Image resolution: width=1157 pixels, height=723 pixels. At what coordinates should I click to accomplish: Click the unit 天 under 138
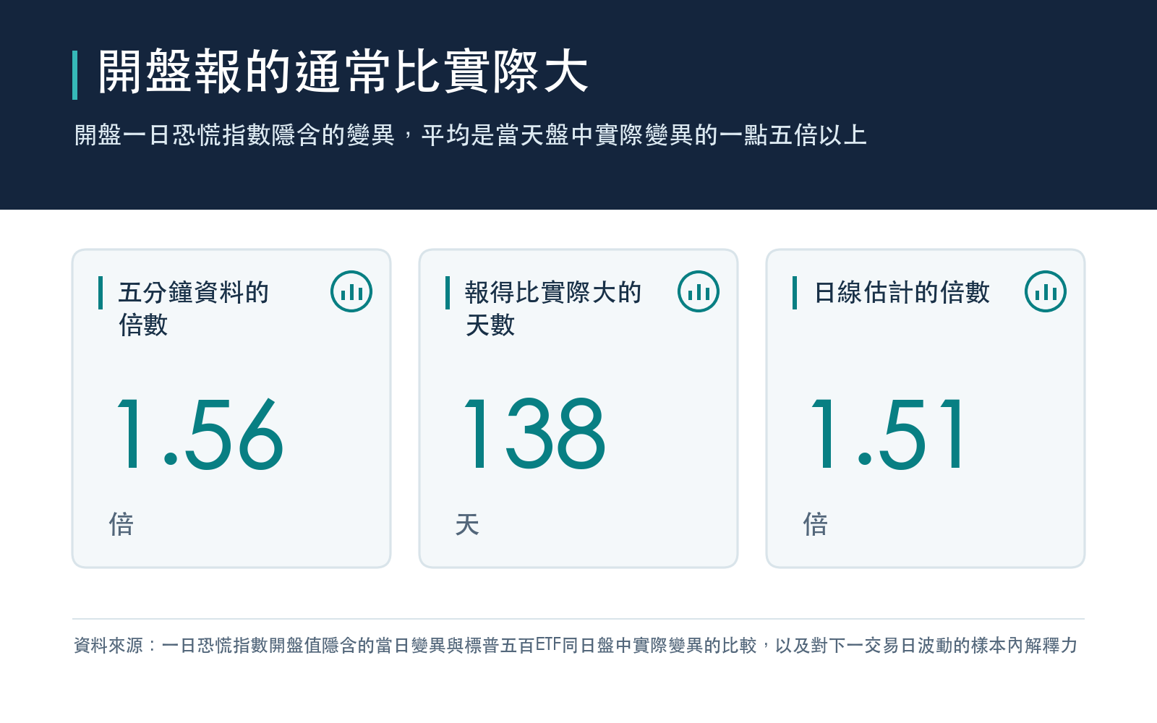(467, 524)
